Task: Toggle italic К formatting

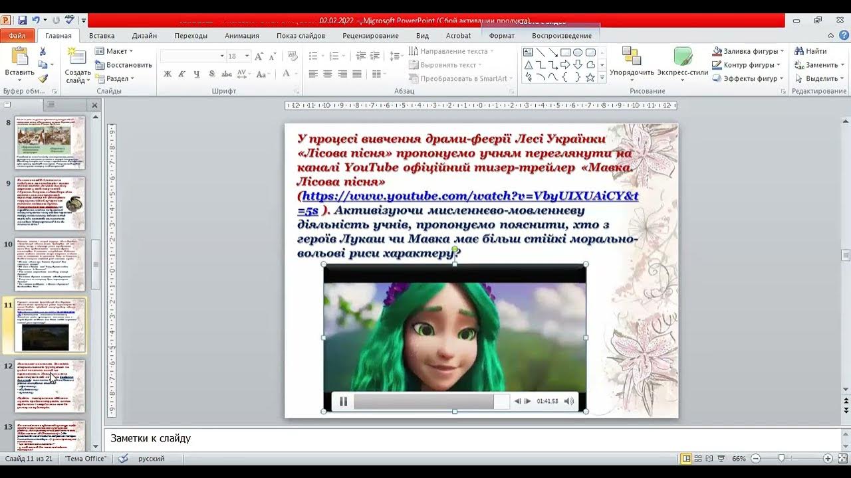Action: point(182,74)
